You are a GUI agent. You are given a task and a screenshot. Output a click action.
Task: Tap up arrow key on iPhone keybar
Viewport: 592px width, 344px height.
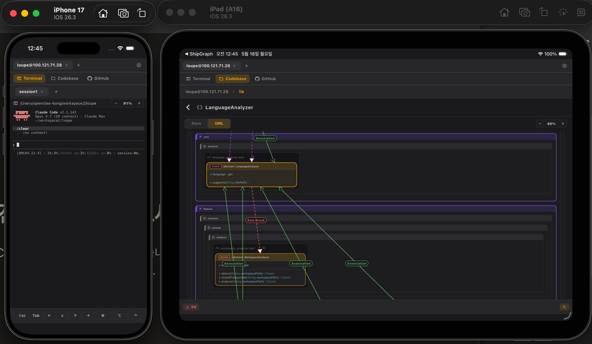pos(75,315)
